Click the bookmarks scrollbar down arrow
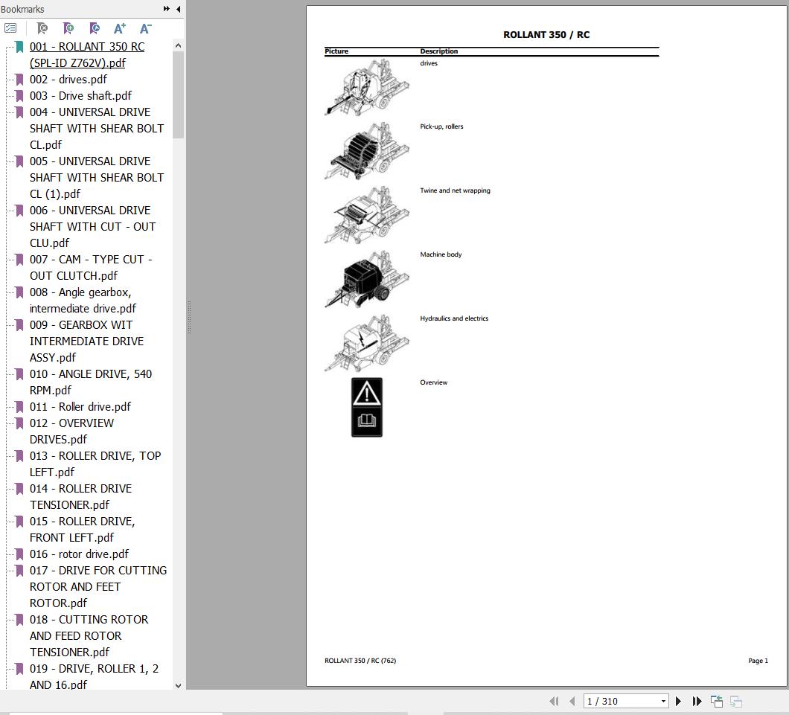 click(178, 685)
